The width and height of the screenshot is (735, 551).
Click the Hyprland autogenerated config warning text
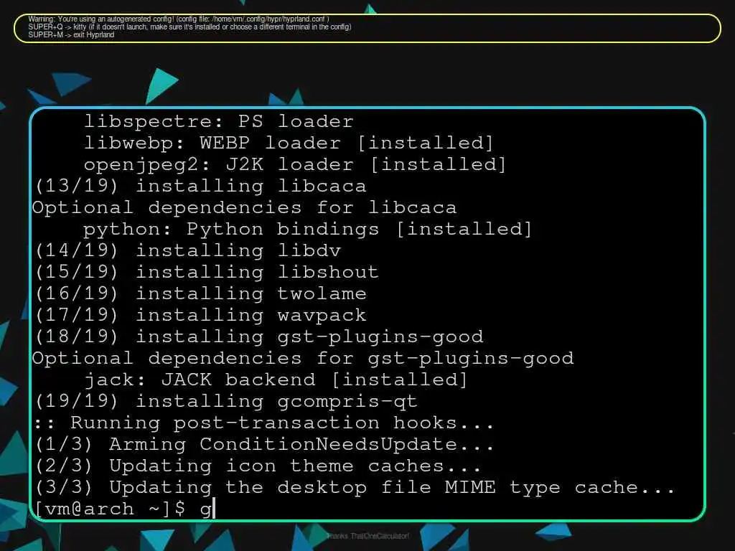point(179,19)
